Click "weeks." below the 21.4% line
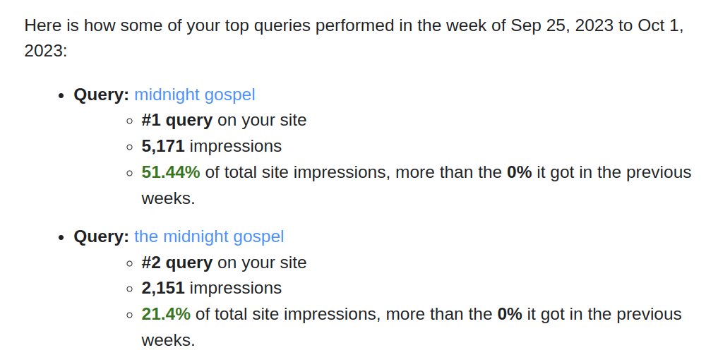This screenshot has height=355, width=706. tap(169, 340)
